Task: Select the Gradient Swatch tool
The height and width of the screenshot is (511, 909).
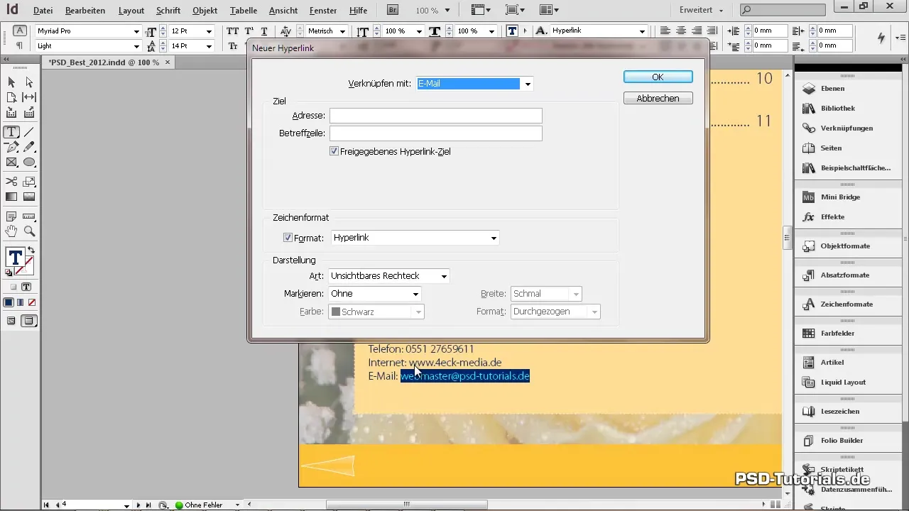Action: click(11, 197)
